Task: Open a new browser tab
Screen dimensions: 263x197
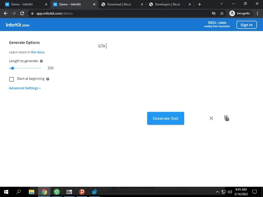Action: [199, 4]
